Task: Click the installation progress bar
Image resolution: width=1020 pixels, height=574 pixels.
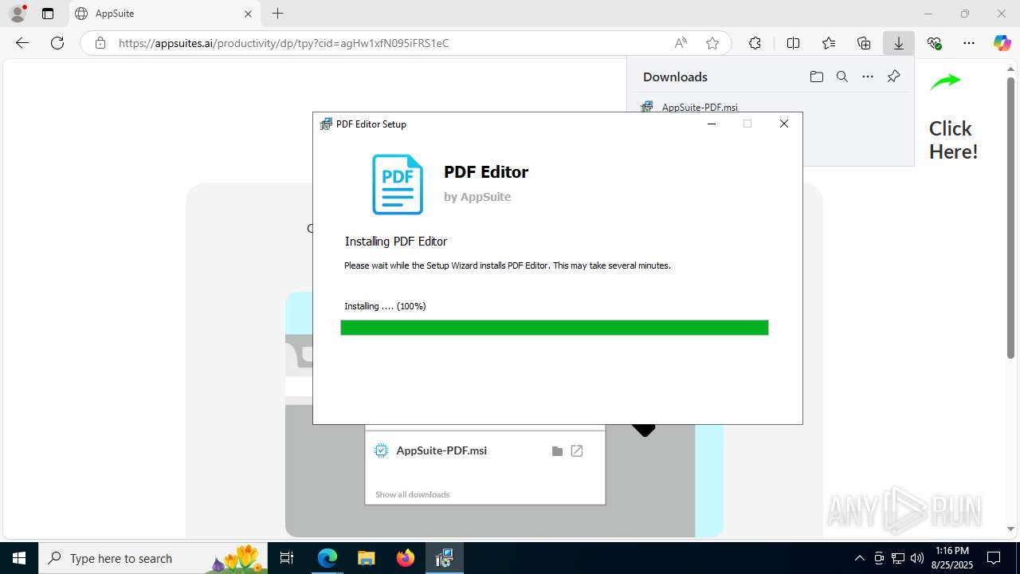Action: click(554, 328)
